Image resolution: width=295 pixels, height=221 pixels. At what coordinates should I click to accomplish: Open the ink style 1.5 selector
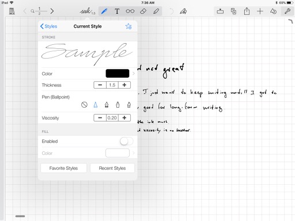(x=88, y=11)
